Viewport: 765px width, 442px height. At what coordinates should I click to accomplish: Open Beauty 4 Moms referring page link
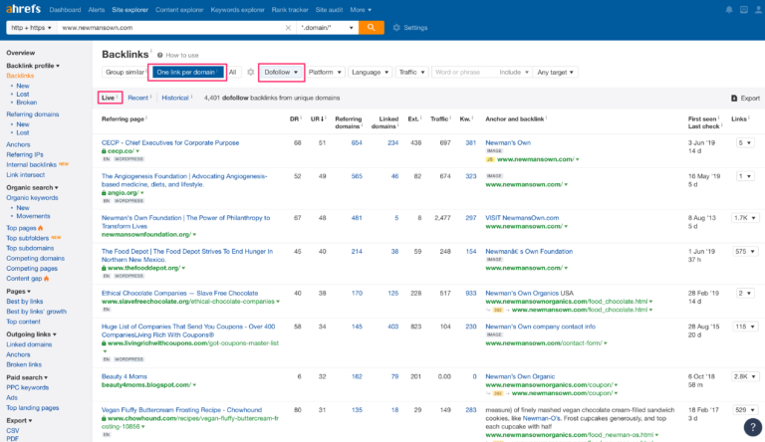[x=124, y=376]
